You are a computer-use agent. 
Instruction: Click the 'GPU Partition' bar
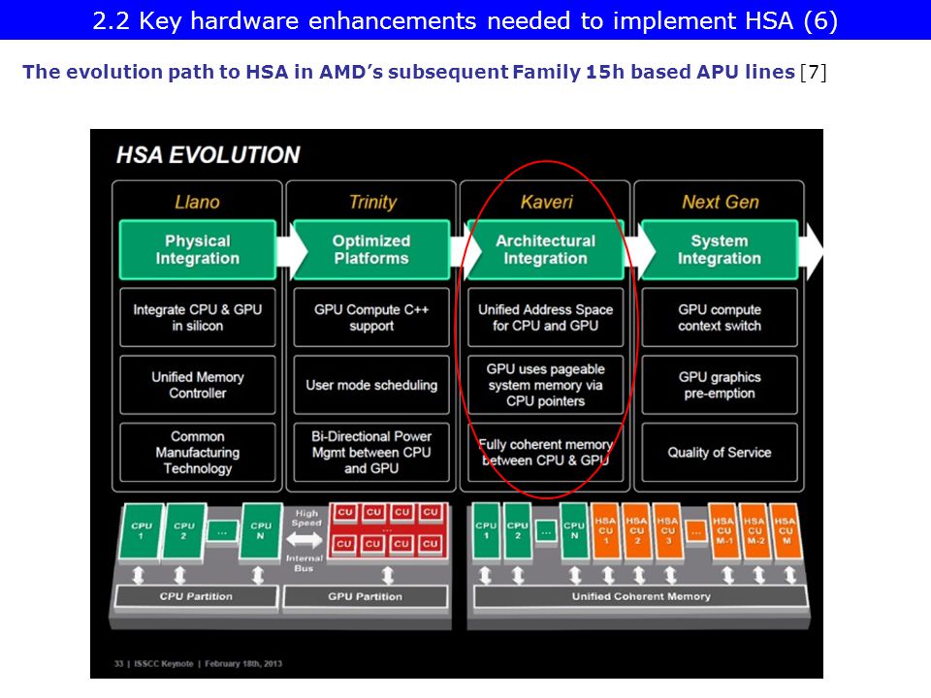366,596
